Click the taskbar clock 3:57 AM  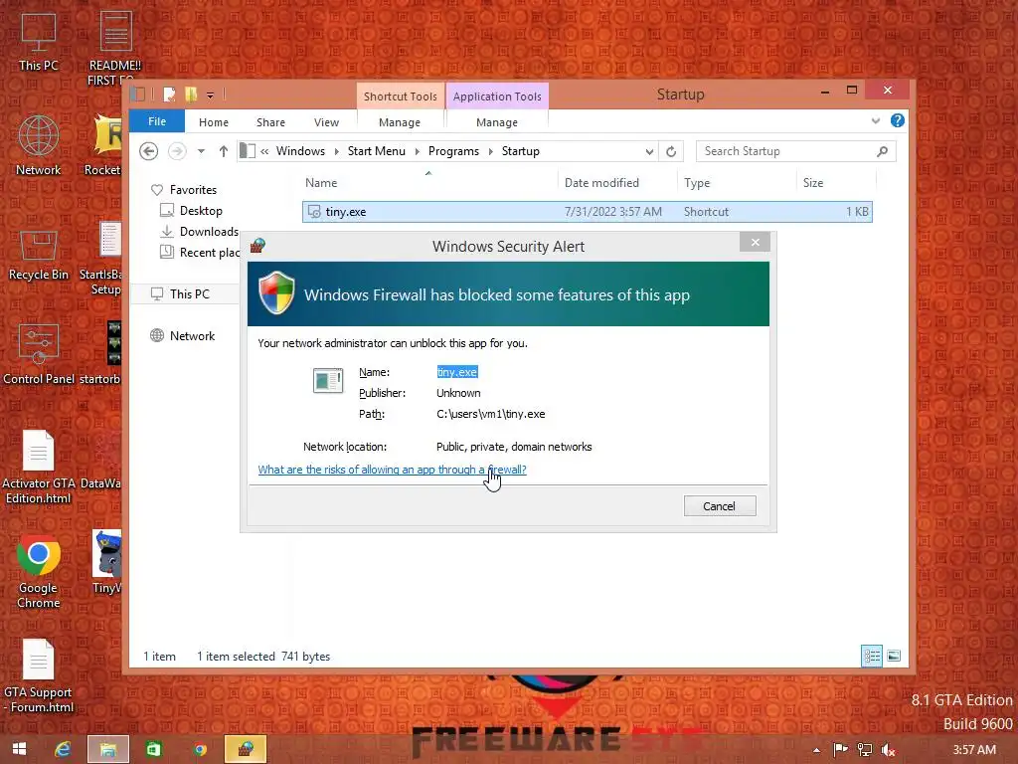(974, 750)
